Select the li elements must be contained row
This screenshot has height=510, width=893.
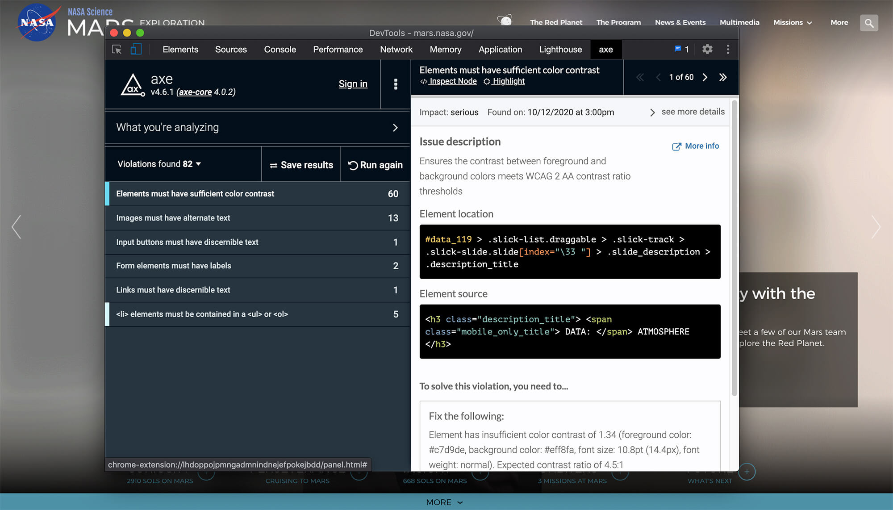257,314
